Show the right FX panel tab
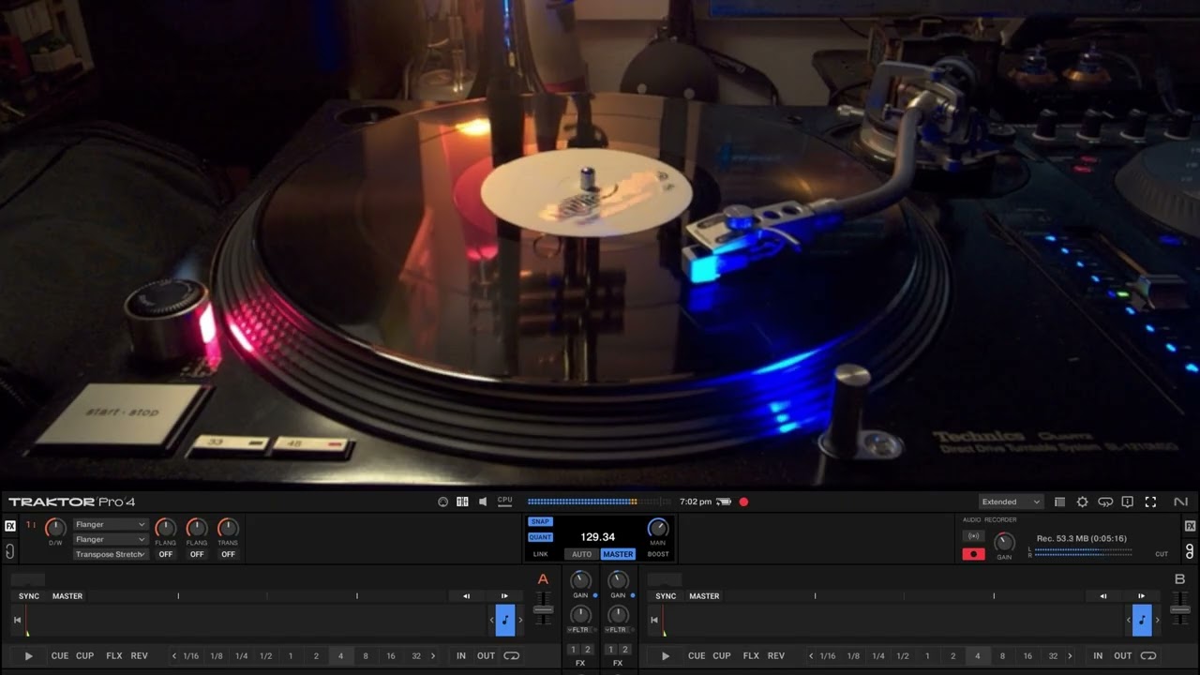1200x675 pixels. click(1190, 526)
